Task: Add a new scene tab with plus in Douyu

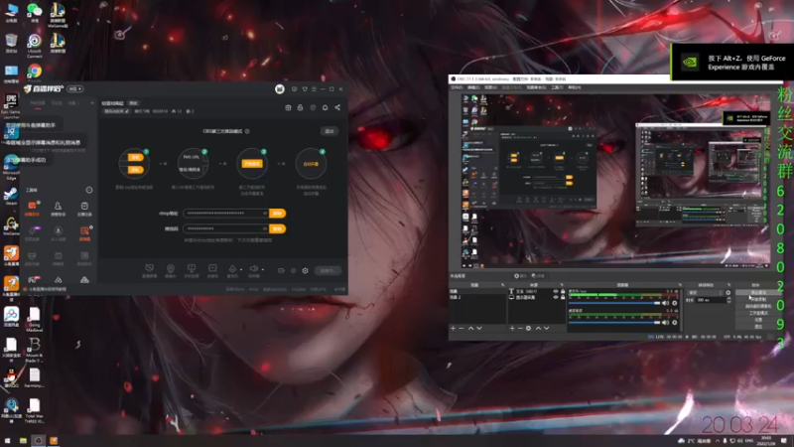Action: pos(92,103)
